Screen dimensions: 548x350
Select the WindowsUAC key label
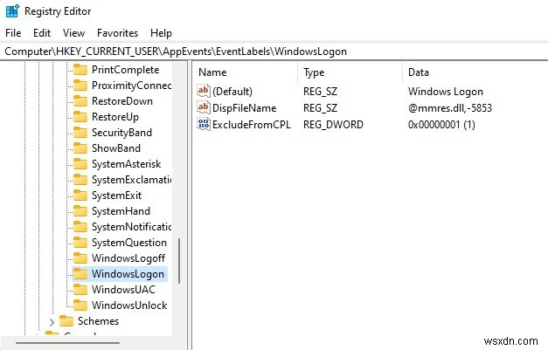coord(123,290)
